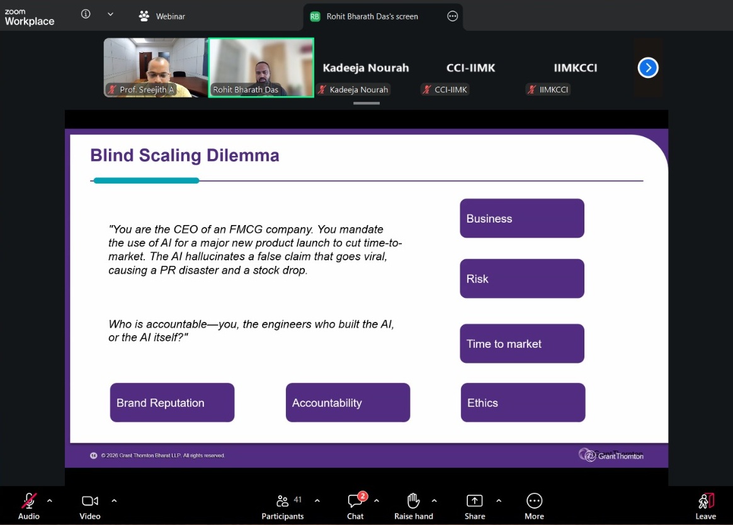Viewport: 733px width, 525px height.
Task: Click the FMCG company scenario paragraph
Action: pyautogui.click(x=255, y=250)
